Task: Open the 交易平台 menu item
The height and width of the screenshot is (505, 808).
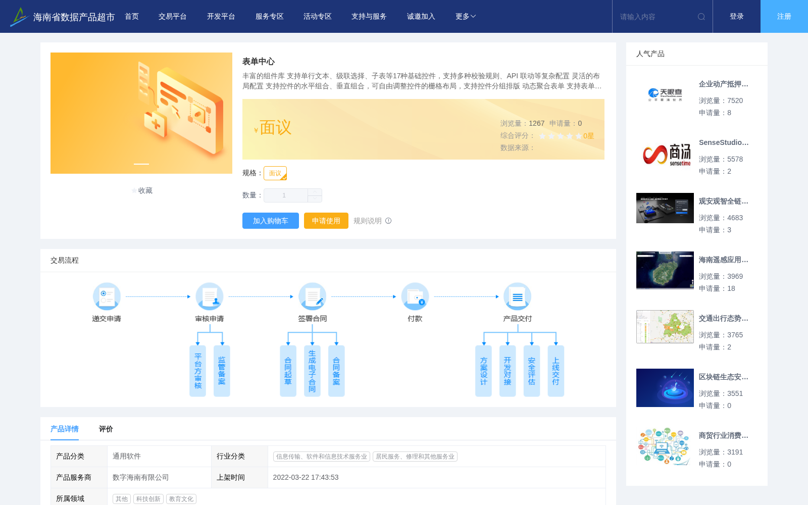Action: coord(173,17)
